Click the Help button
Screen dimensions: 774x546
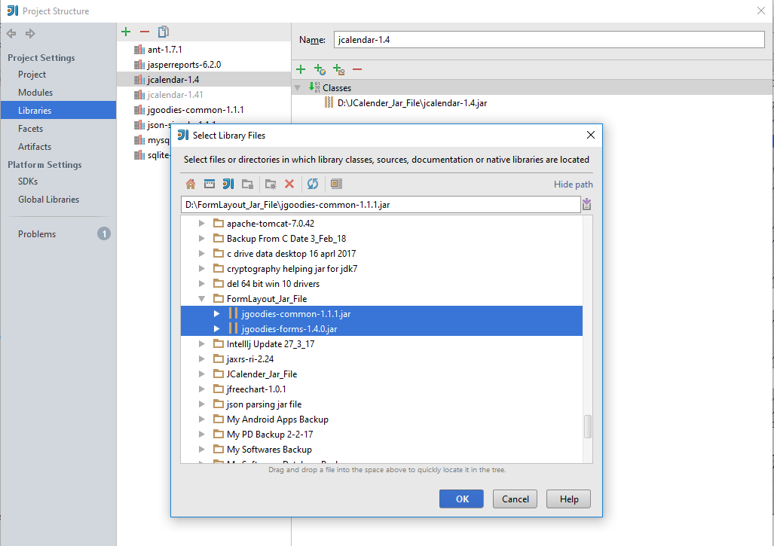point(568,499)
